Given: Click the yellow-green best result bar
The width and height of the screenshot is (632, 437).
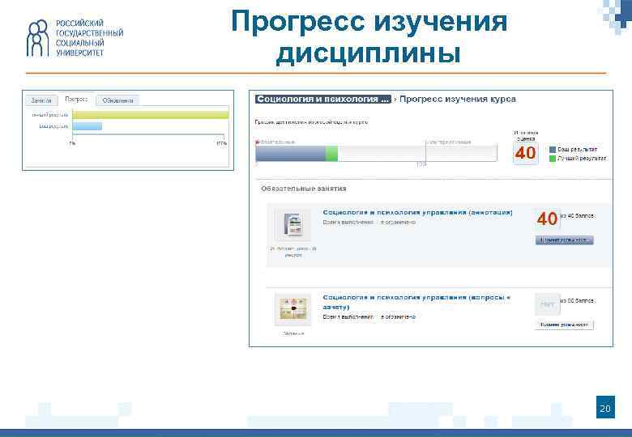Looking at the screenshot, I should click(151, 115).
